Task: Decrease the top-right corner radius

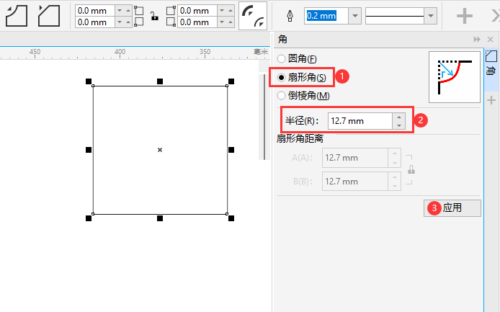Action: 222,11
